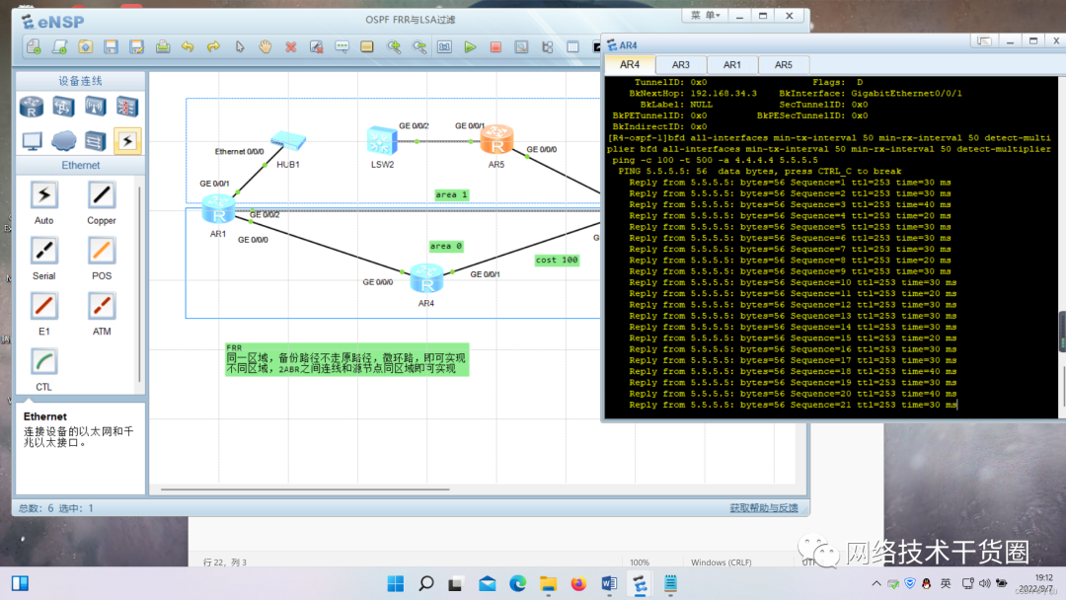Click the AR4 router on the topology

click(x=426, y=279)
